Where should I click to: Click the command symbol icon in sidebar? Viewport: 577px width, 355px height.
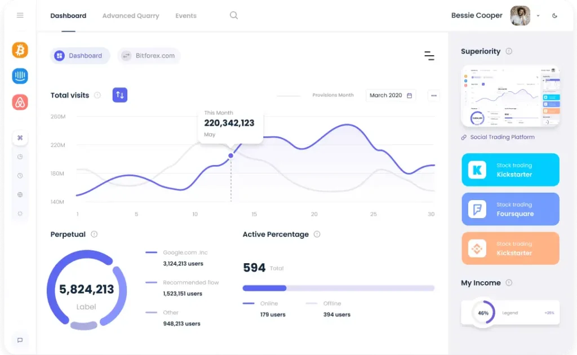20,137
